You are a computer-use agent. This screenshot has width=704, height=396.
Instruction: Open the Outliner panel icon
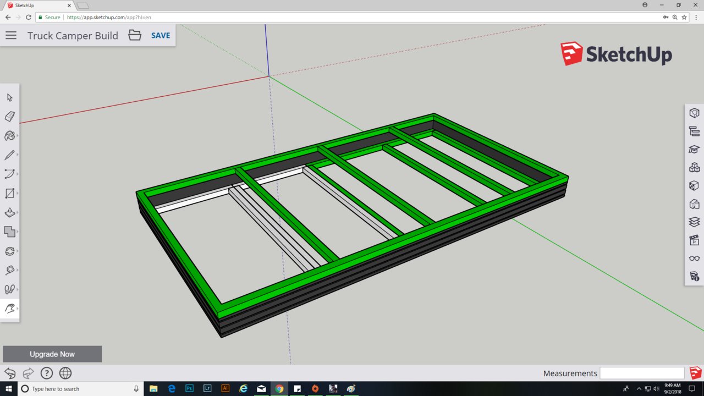click(x=694, y=131)
